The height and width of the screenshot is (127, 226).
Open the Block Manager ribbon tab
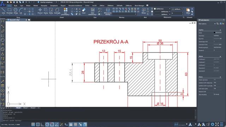139,6
